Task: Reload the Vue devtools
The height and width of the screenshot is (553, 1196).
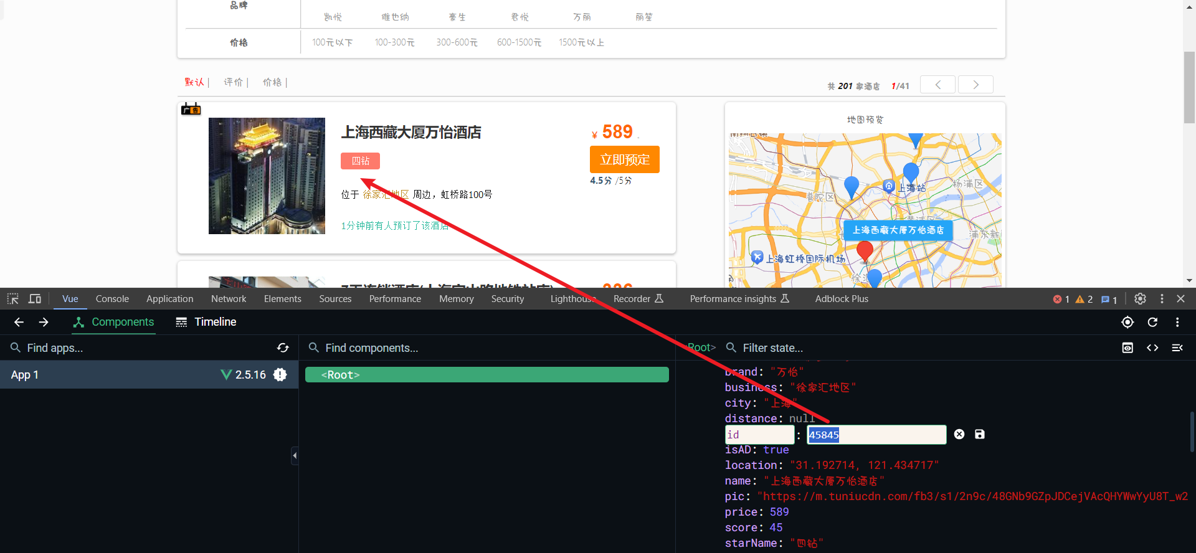Action: click(x=1152, y=322)
